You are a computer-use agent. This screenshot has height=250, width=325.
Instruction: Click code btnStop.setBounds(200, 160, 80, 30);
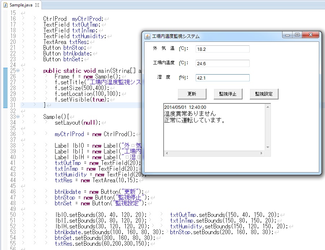[222, 232]
